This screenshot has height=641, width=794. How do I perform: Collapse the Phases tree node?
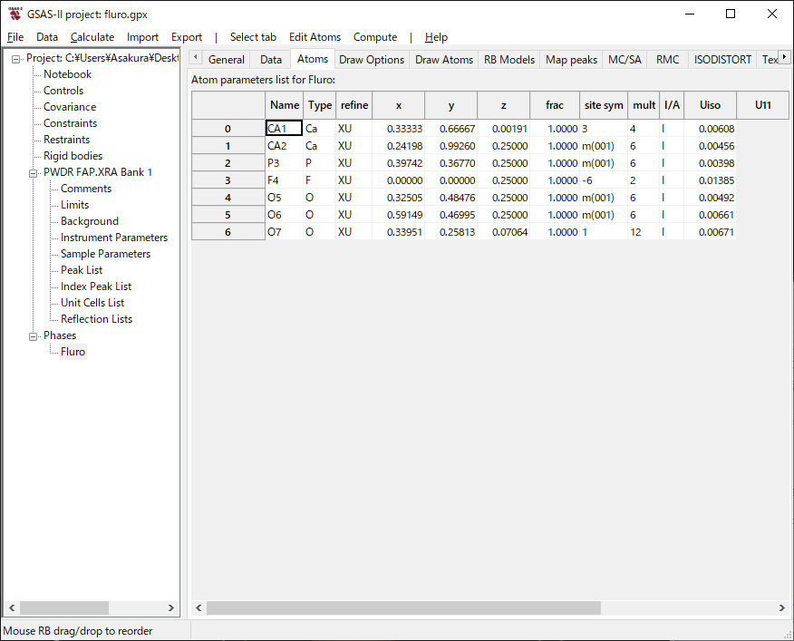34,335
